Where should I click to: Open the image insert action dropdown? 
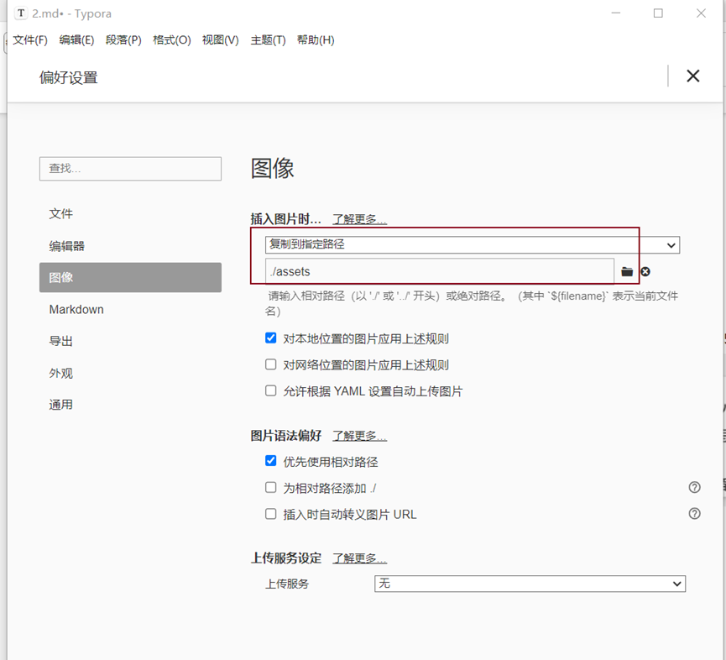coord(473,245)
